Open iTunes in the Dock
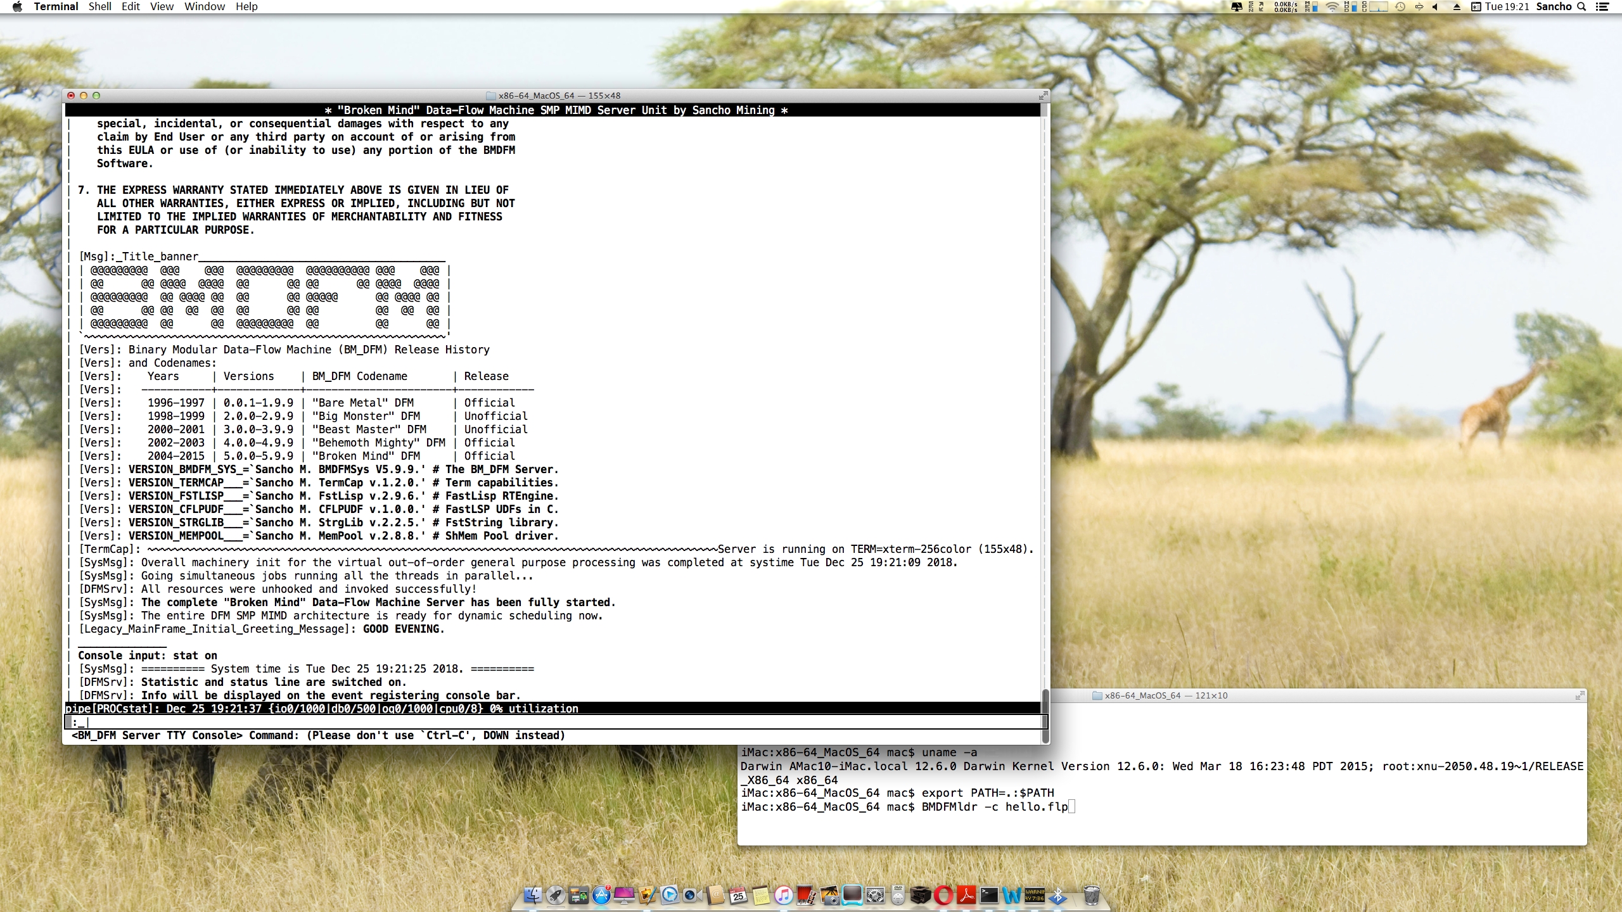Screen dimensions: 1622x912 click(784, 895)
